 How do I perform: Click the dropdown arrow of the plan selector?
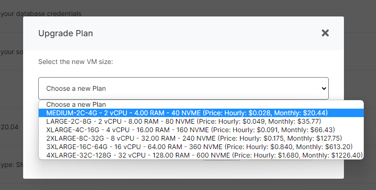pos(323,88)
